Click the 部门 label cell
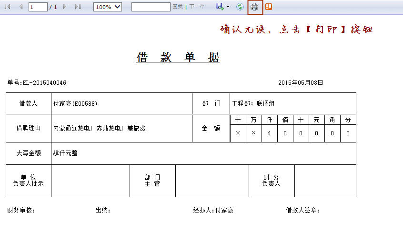The height and width of the screenshot is (243, 403). pos(211,103)
